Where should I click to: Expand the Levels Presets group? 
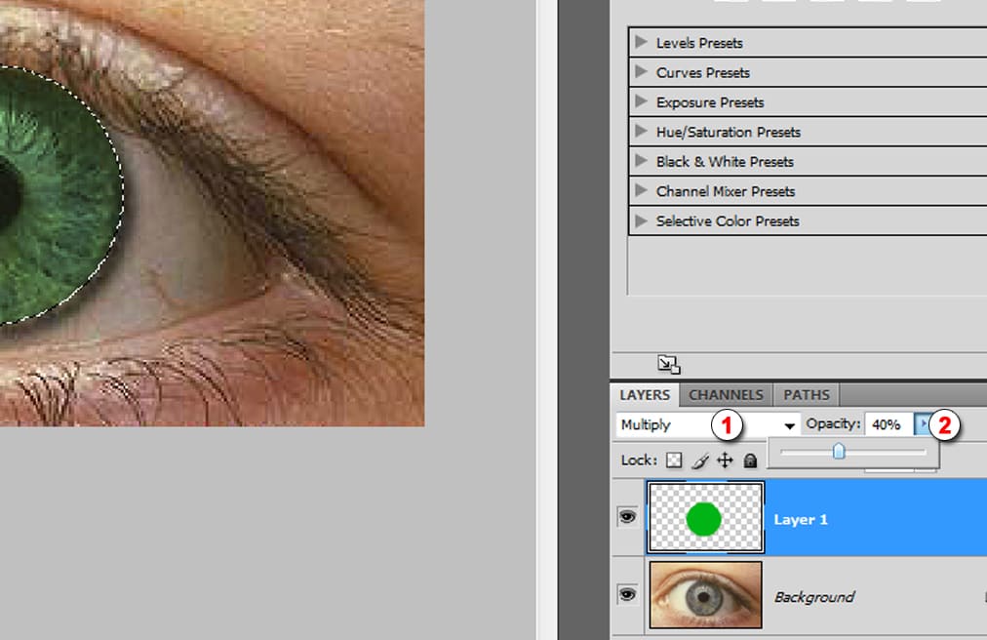pyautogui.click(x=641, y=42)
